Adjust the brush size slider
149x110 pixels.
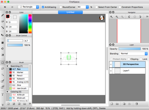point(15,41)
